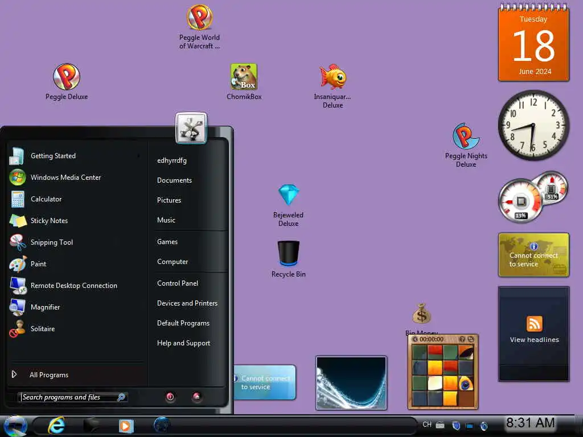Click the user account picture in Start menu

191,128
